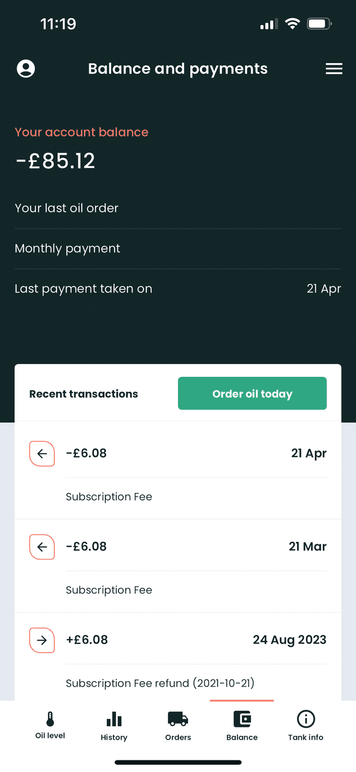
Task: Open Your last oil order details
Action: click(66, 208)
